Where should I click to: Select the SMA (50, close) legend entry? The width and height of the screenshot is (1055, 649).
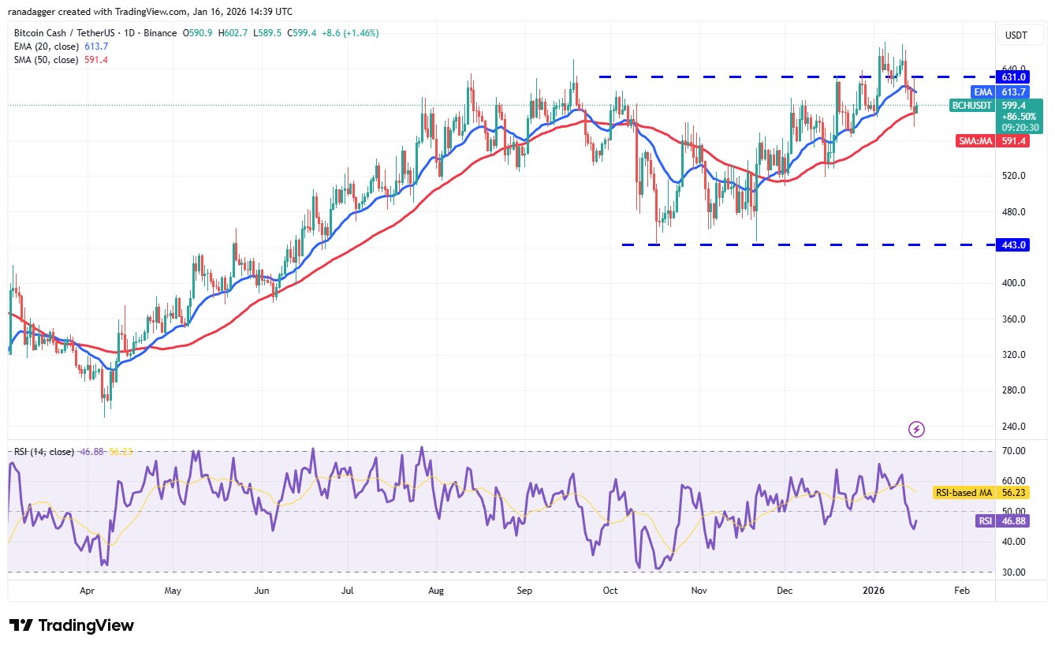pos(47,60)
